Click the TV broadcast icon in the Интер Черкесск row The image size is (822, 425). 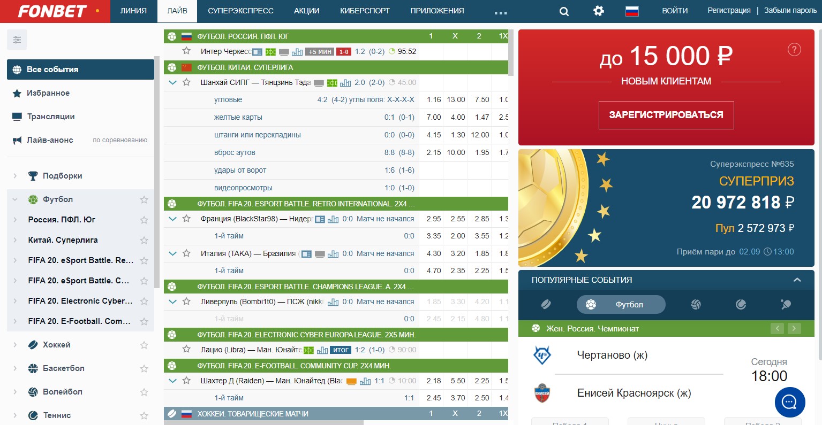pyautogui.click(x=284, y=52)
